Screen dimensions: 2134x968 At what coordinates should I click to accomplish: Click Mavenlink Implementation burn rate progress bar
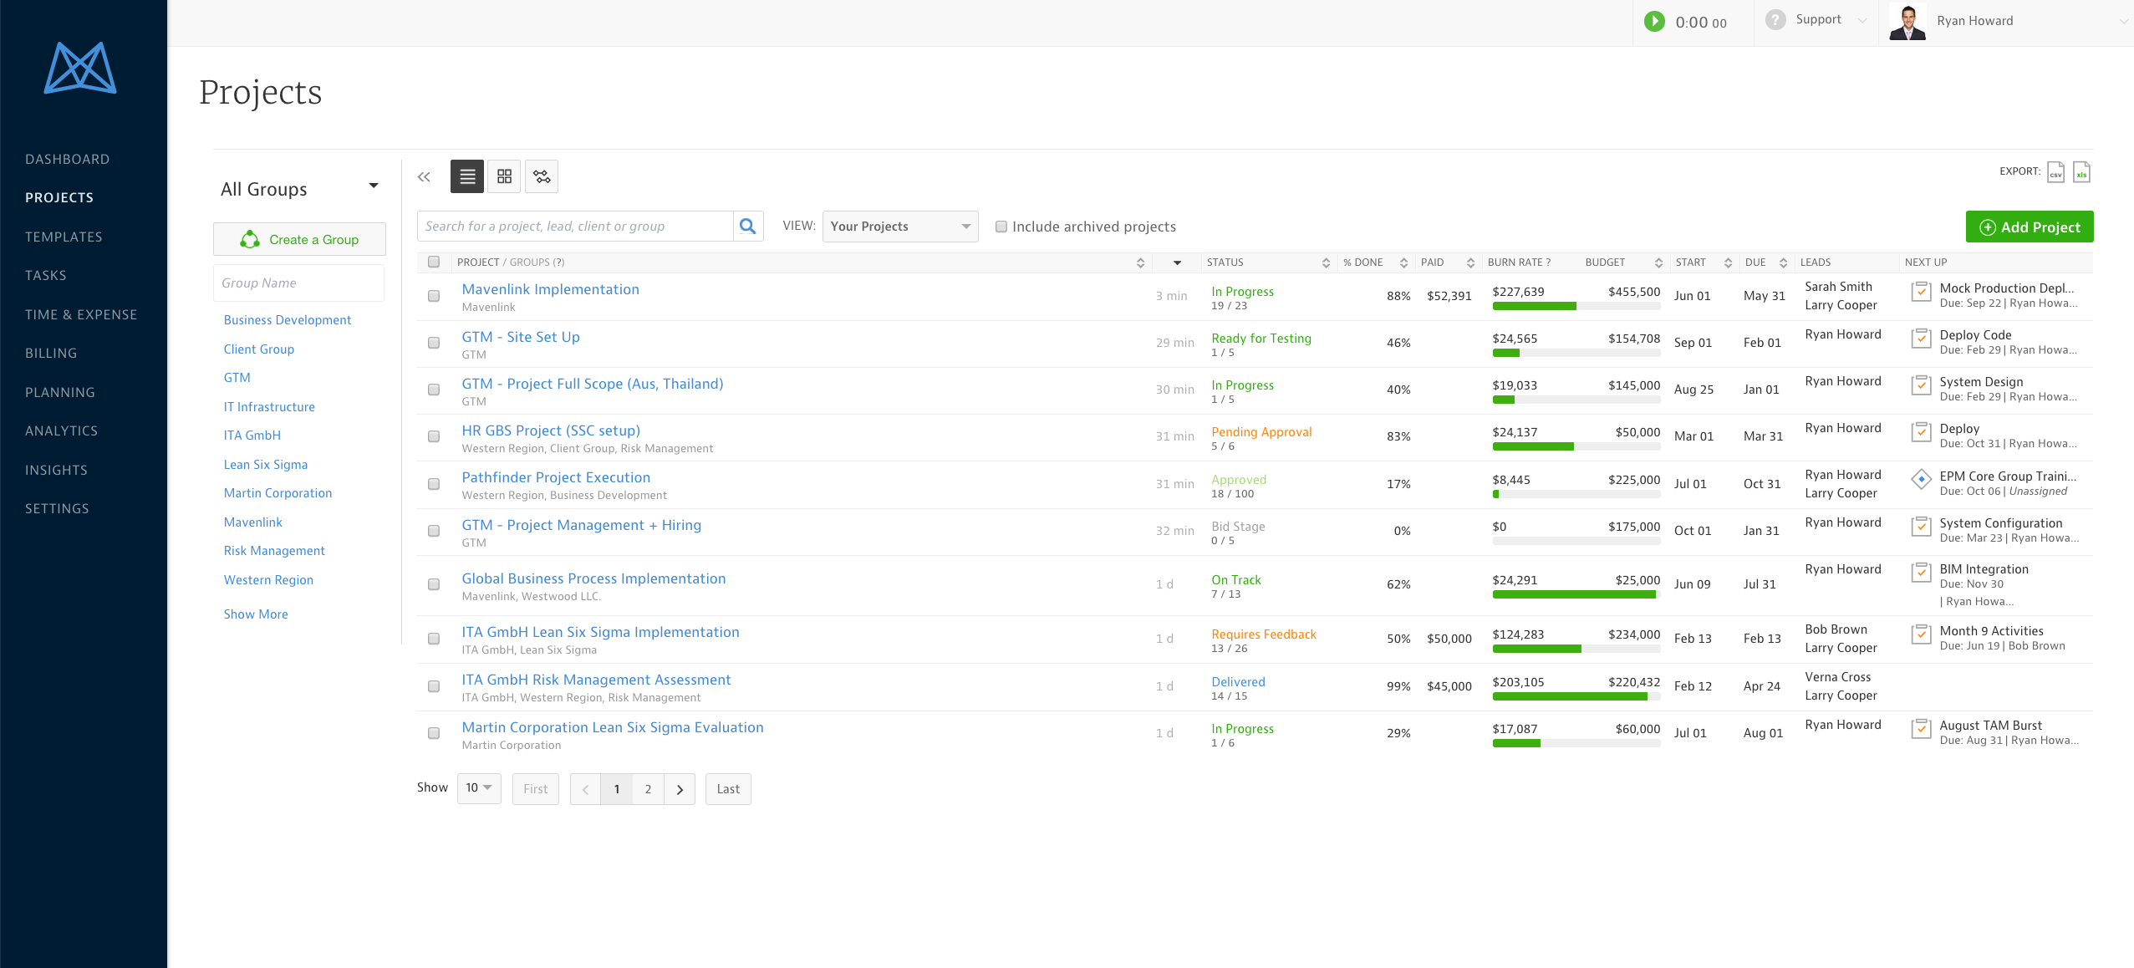click(x=1576, y=307)
